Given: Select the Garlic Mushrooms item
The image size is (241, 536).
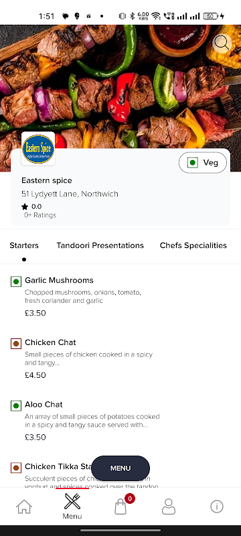Looking at the screenshot, I should point(86,296).
